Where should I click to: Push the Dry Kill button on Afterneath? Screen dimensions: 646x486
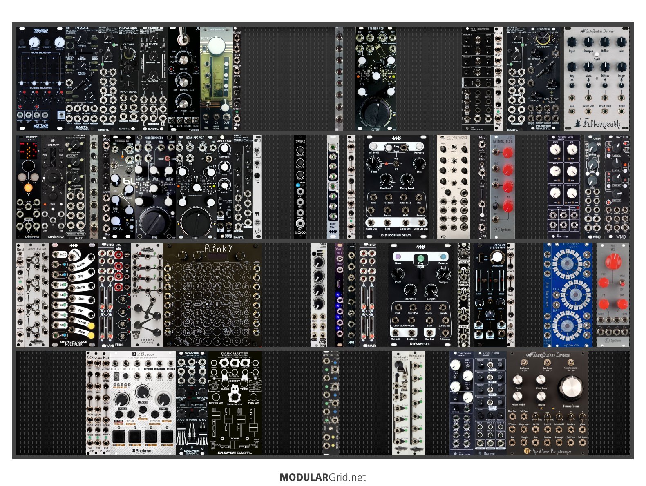tap(597, 54)
